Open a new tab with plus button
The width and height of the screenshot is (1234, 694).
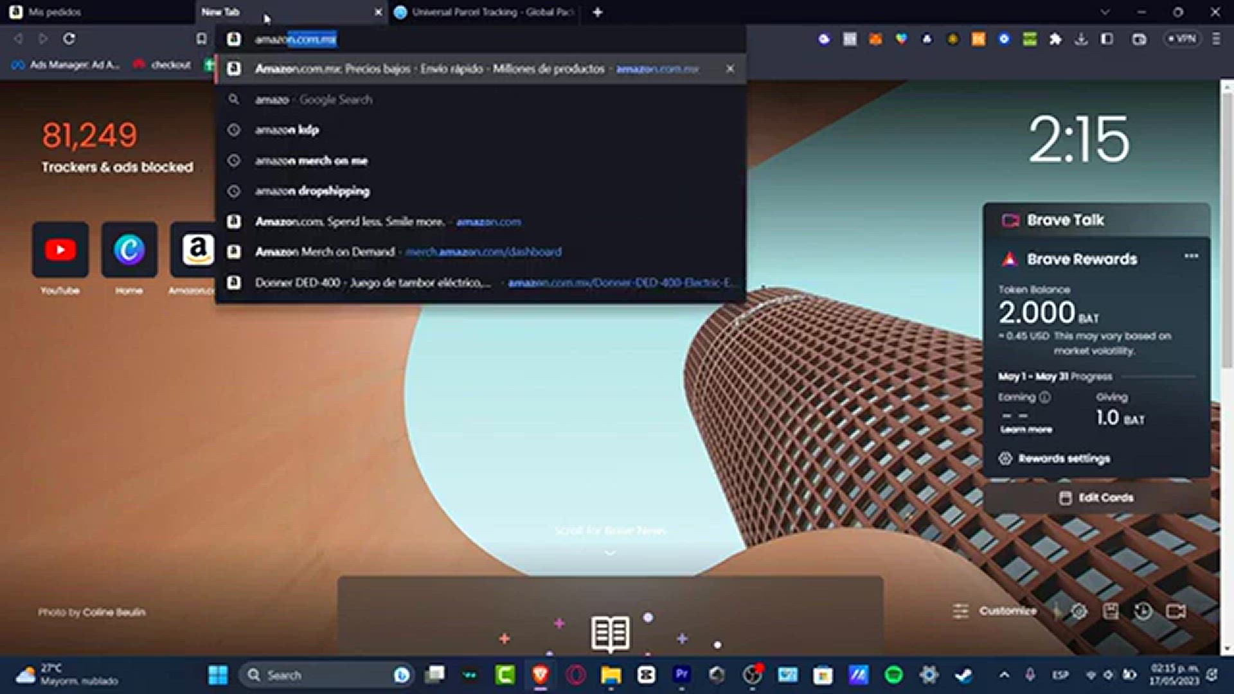pos(597,12)
